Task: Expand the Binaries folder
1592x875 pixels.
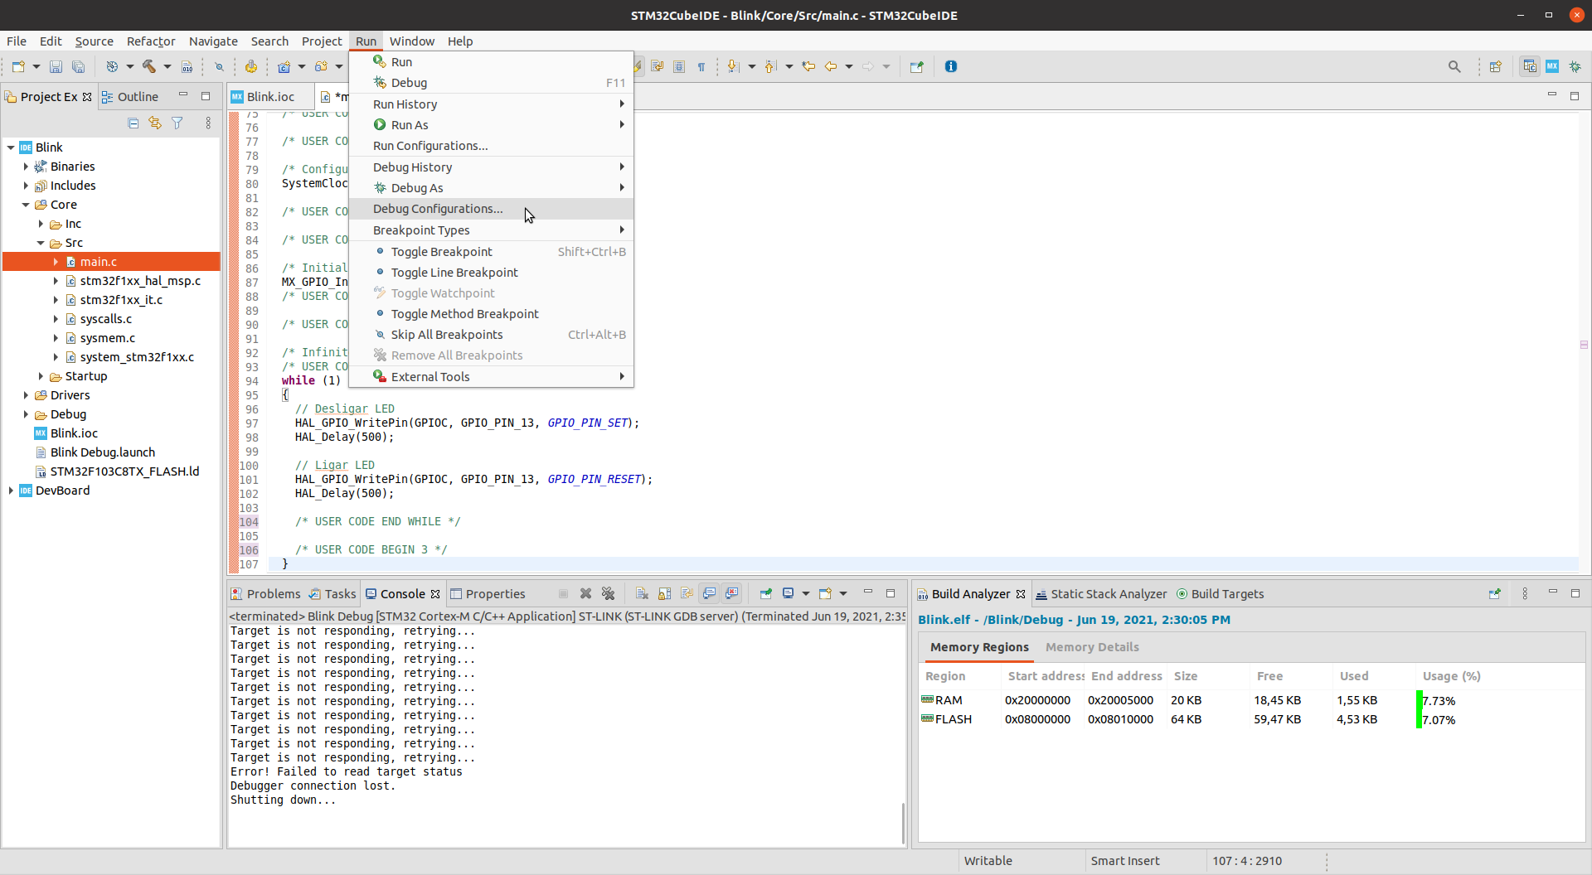Action: (26, 167)
